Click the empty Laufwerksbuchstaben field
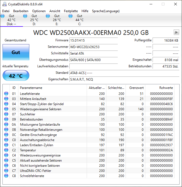Screen dimensions: 182x187 click(93, 66)
